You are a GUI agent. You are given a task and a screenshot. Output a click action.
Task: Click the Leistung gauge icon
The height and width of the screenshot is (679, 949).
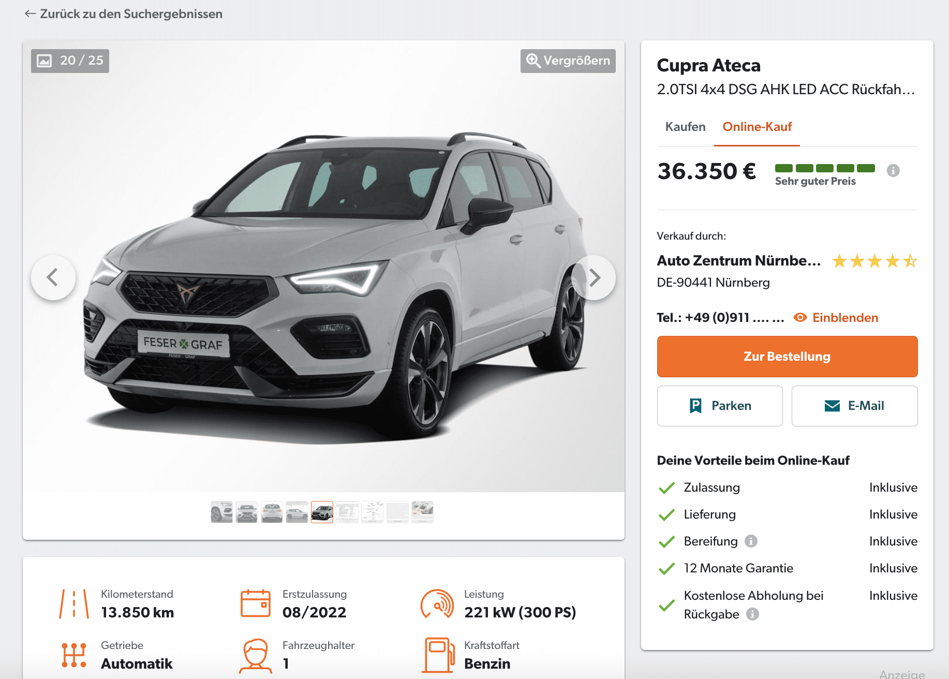[437, 604]
